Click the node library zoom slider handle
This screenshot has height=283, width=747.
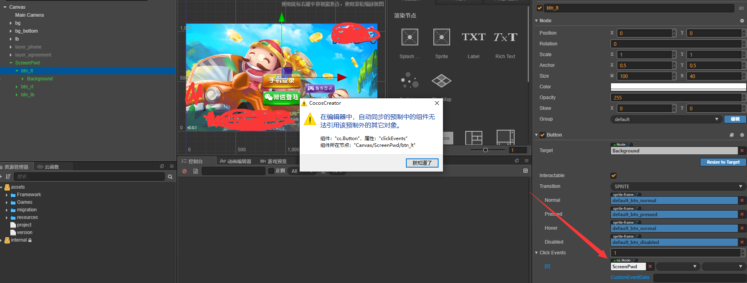click(x=486, y=150)
